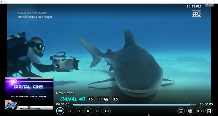
Task: Skip to the previous item in playlist
Action: 60,111
